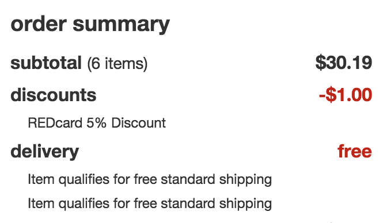Click the word order in the heading

(x=39, y=24)
